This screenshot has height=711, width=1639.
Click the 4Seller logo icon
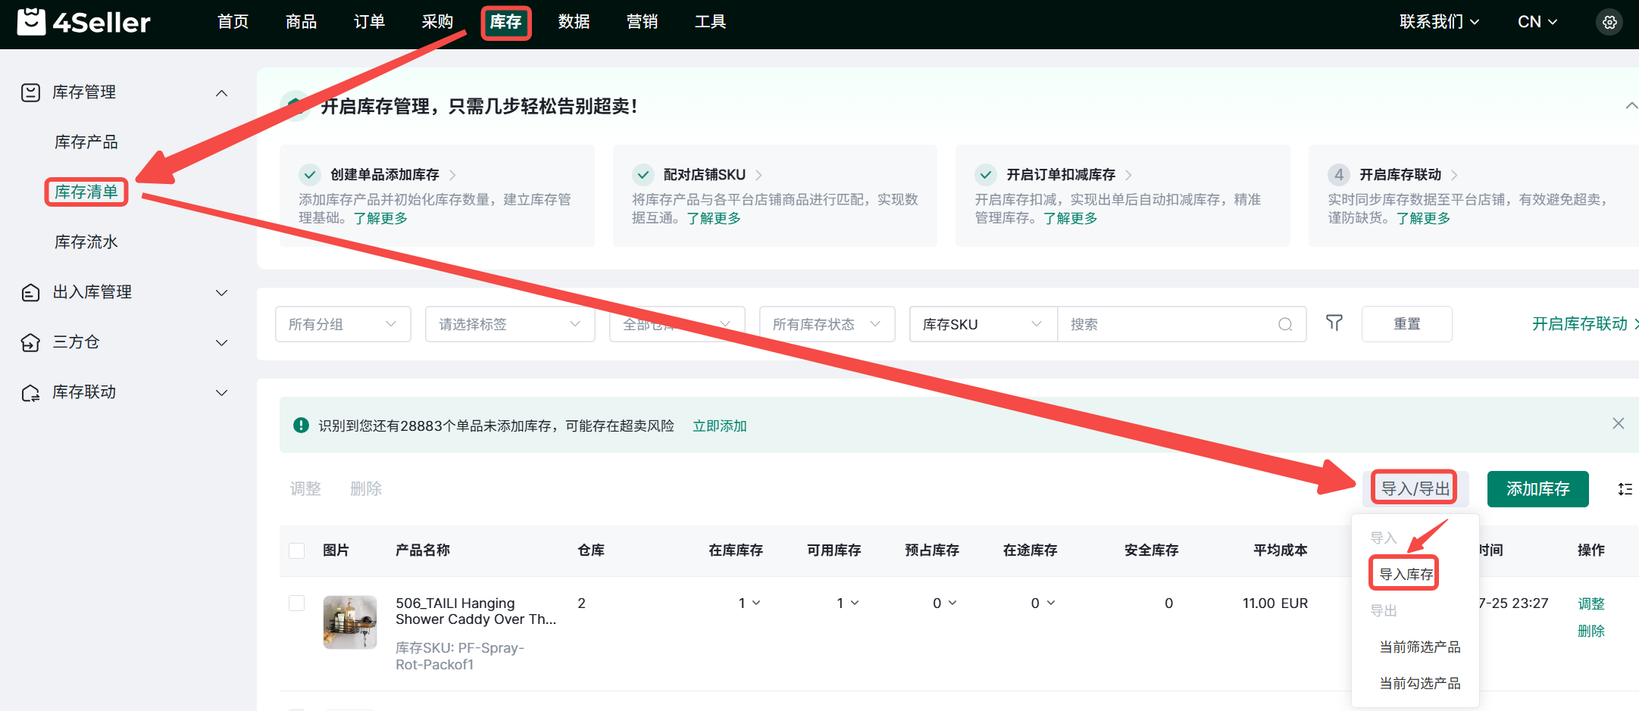pos(32,22)
